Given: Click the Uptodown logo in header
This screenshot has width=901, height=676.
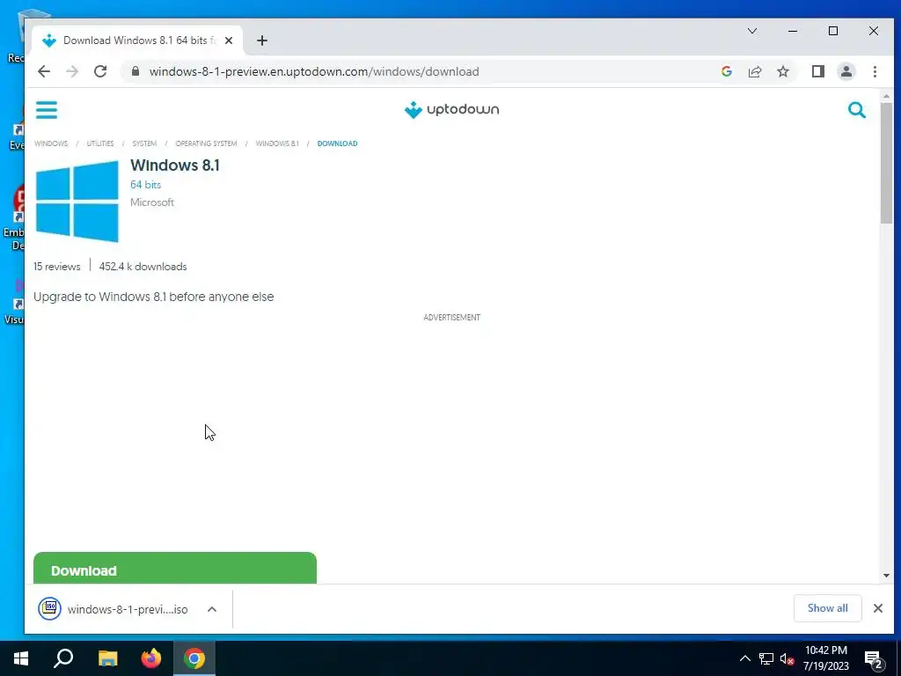Looking at the screenshot, I should 451,109.
